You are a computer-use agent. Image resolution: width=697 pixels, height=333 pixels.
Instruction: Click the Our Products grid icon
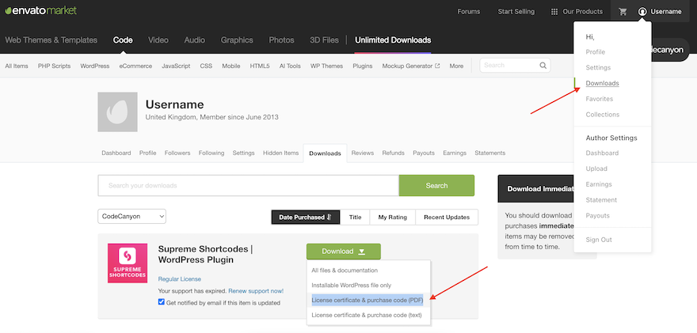click(554, 12)
